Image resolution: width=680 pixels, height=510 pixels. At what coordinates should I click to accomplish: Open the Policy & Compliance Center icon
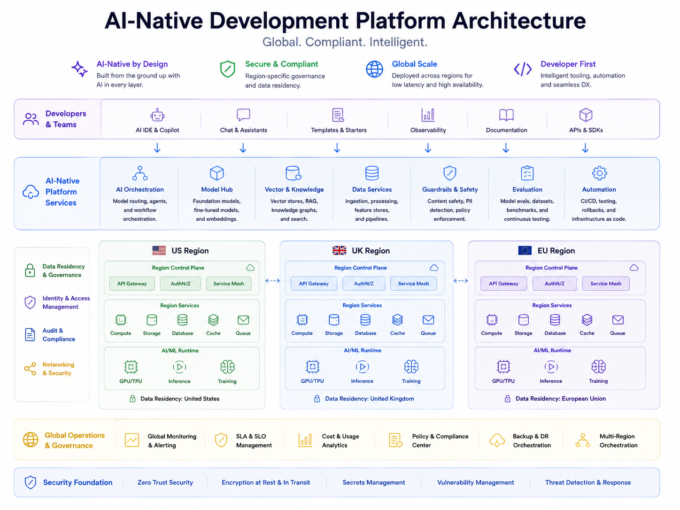[x=396, y=440]
